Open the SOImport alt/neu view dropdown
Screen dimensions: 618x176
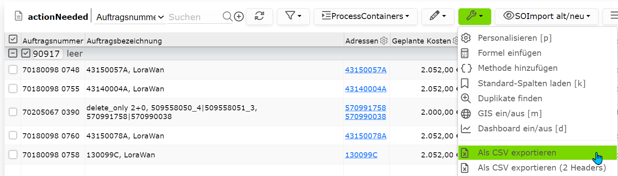[546, 16]
